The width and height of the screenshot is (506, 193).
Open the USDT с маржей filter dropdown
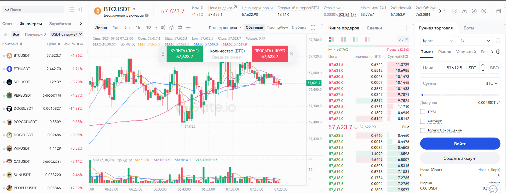pyautogui.click(x=67, y=34)
